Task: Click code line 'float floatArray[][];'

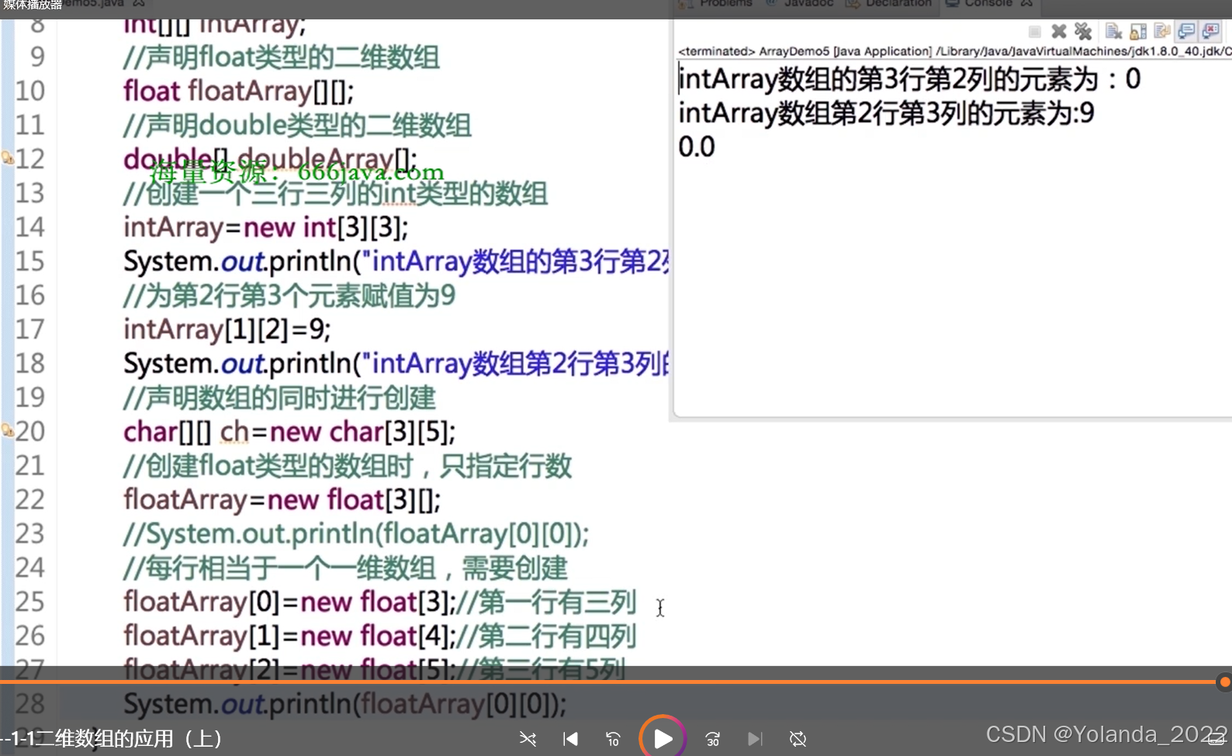Action: 238,91
